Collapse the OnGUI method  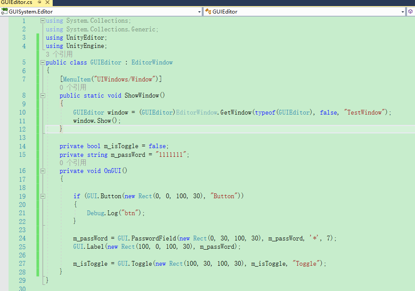tap(43, 171)
